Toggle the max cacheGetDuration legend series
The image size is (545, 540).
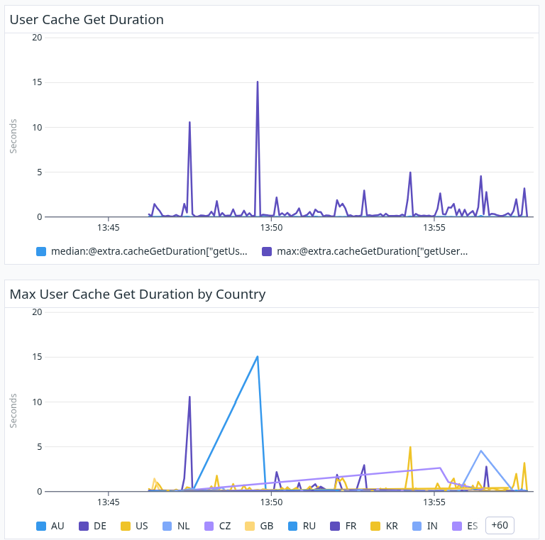[365, 251]
